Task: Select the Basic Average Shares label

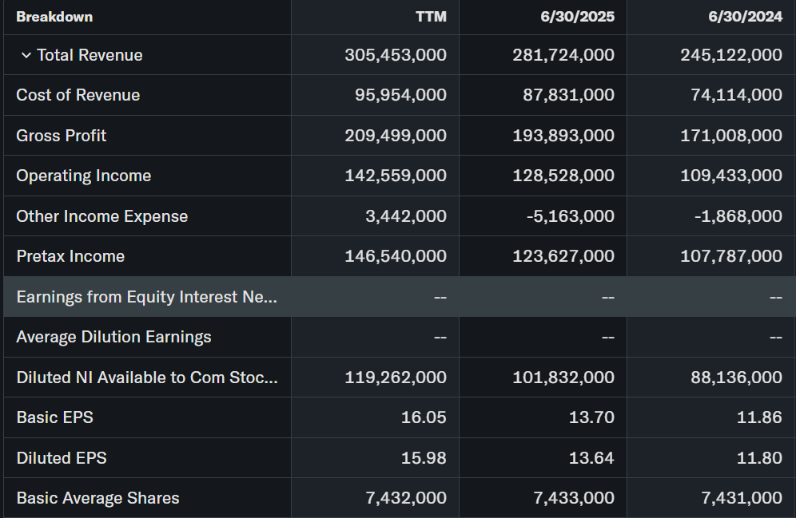Action: [98, 498]
